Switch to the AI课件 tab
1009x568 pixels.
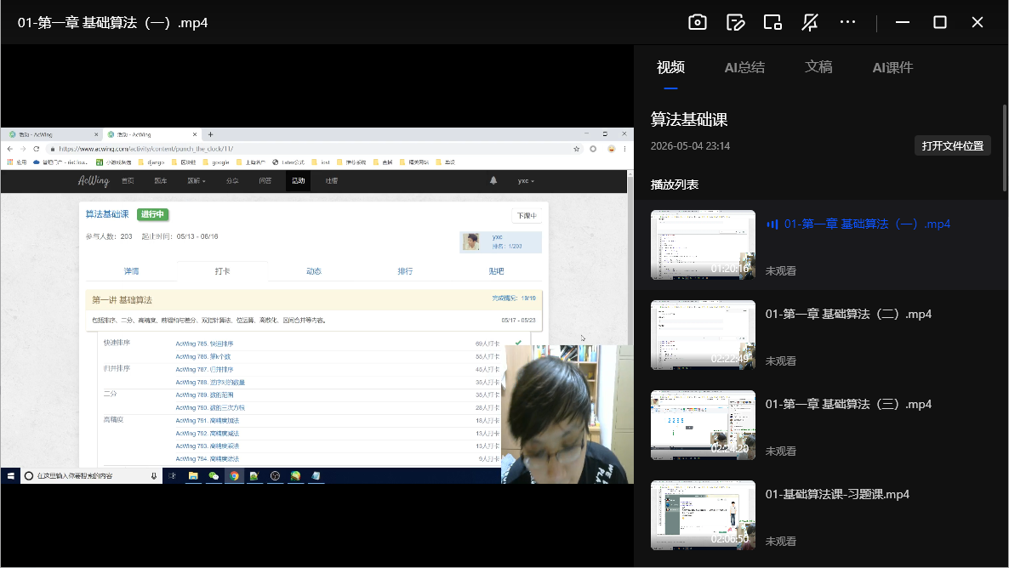[892, 67]
